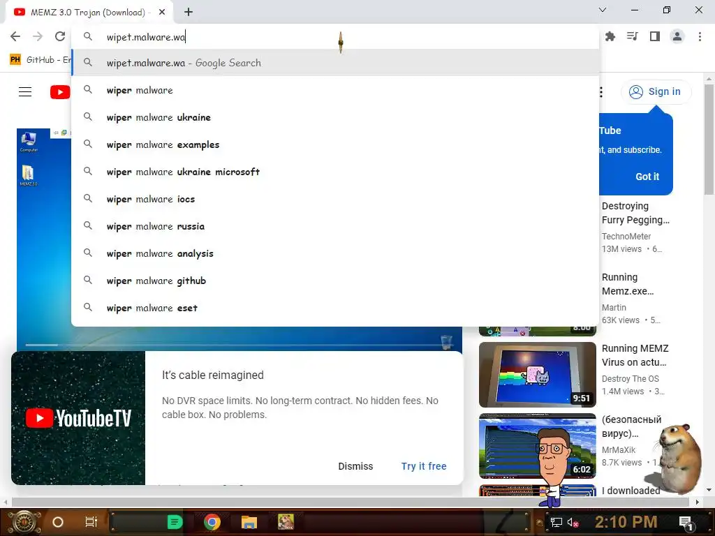Click the vertical page scrollbar thumb
This screenshot has height=536, width=715.
click(x=709, y=139)
